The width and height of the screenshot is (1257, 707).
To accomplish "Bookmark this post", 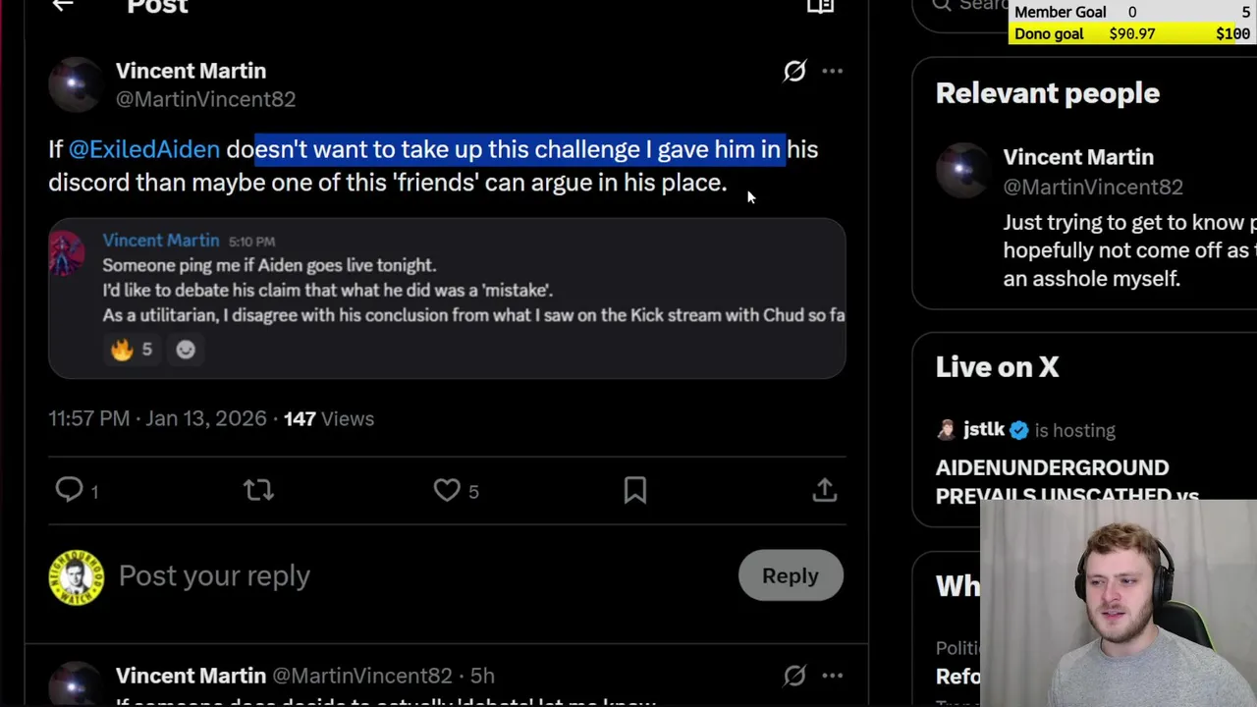I will 635,490.
